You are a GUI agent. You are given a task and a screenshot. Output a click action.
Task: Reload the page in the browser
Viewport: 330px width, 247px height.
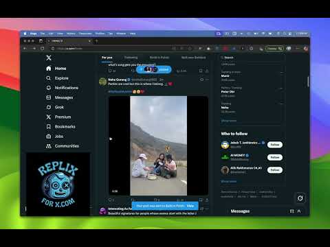click(43, 49)
